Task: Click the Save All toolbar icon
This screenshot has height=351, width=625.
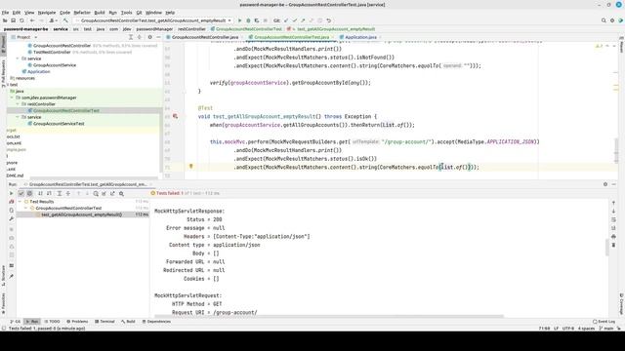Action: point(13,20)
